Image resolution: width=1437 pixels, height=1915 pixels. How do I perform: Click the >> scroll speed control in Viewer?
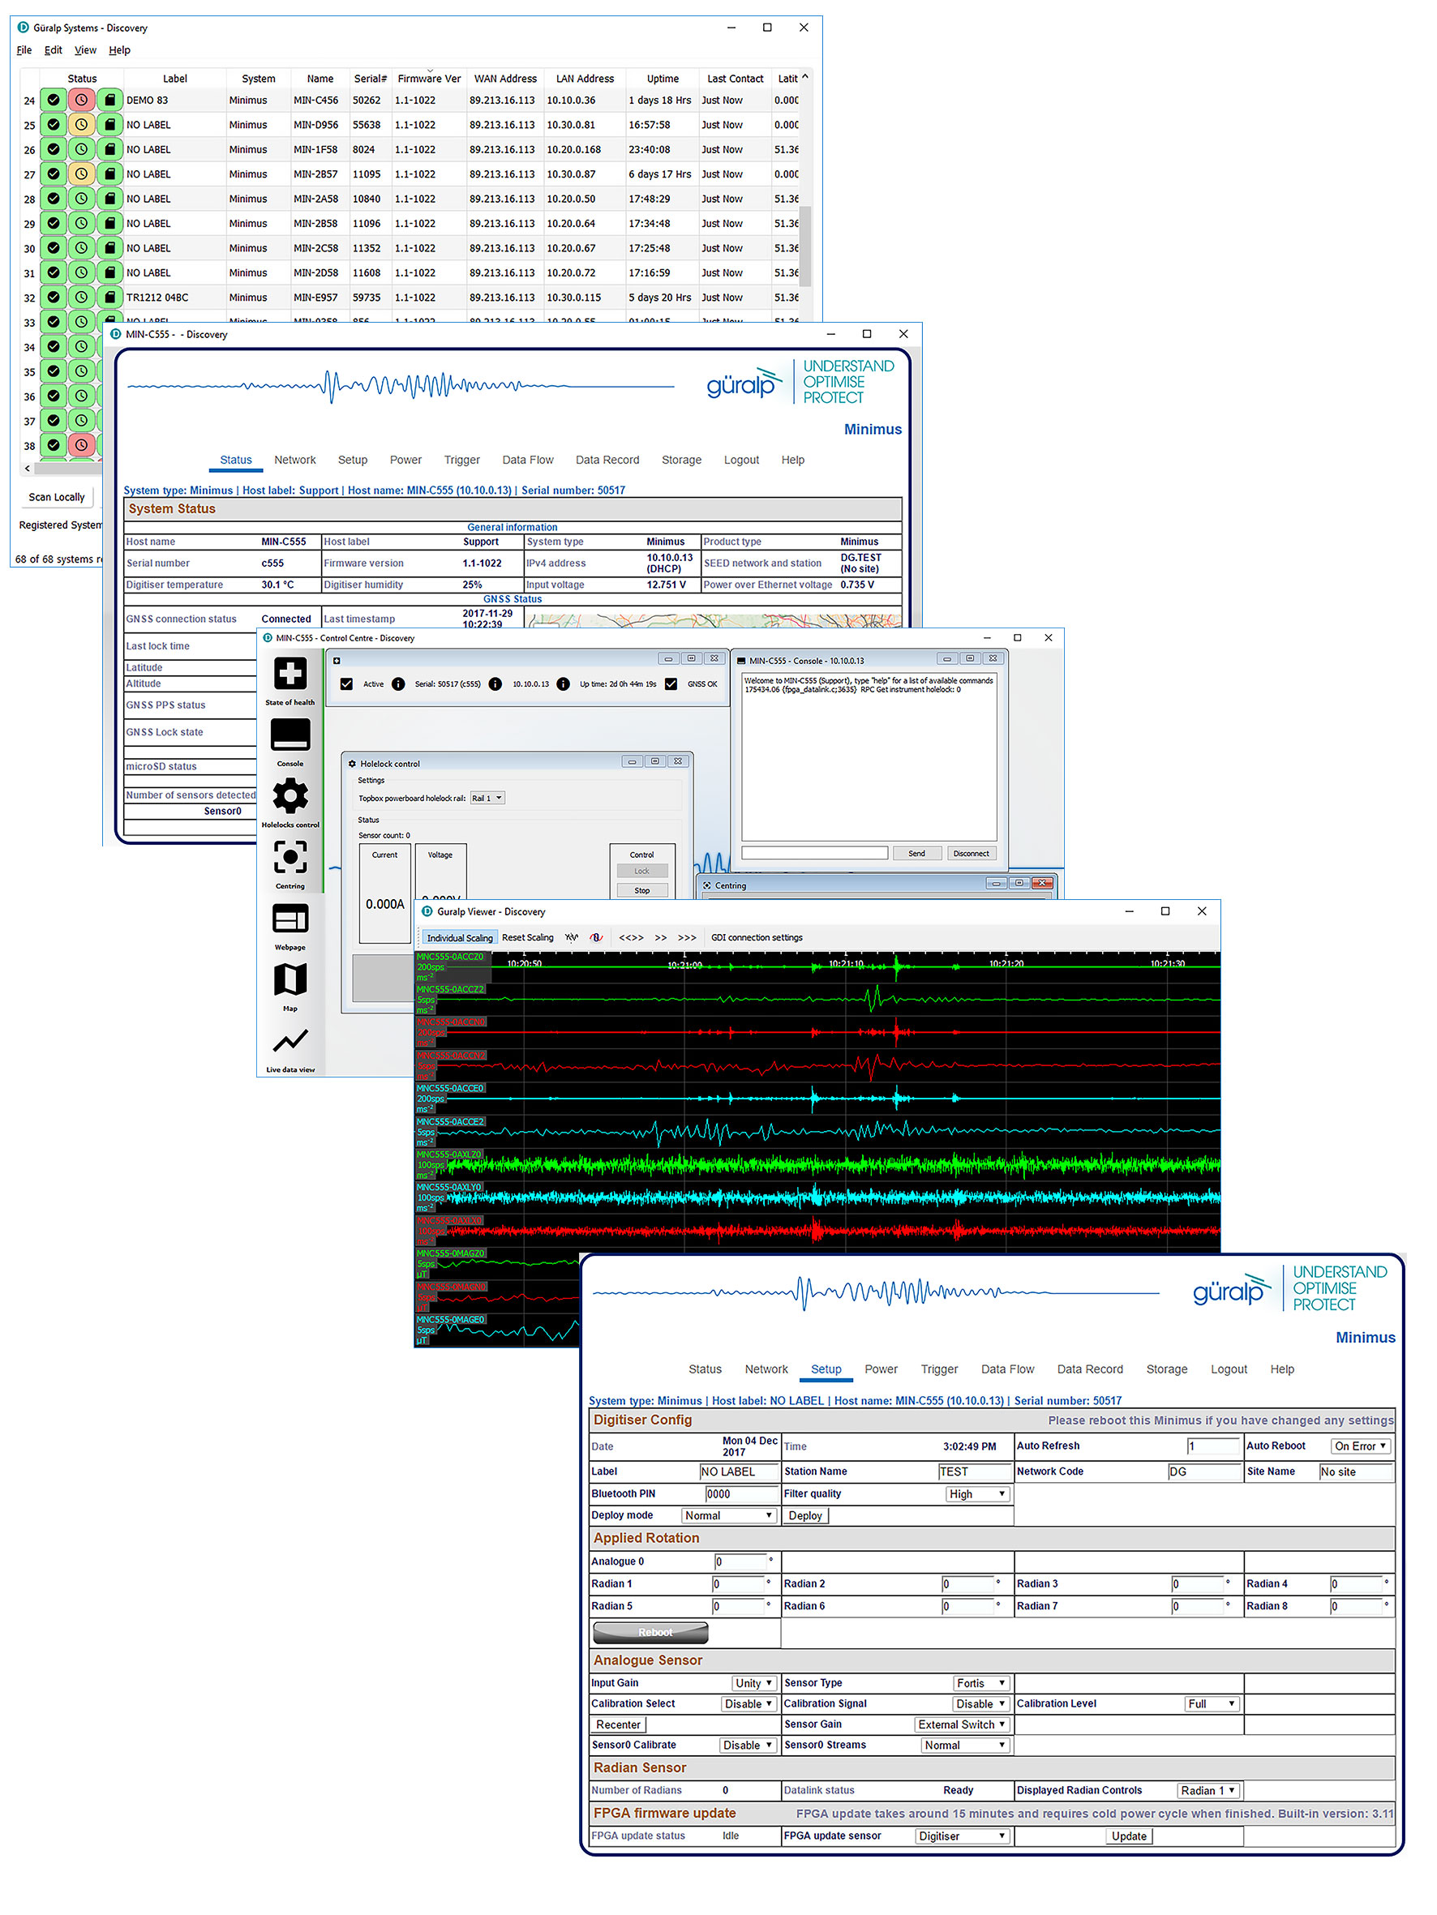tap(661, 937)
